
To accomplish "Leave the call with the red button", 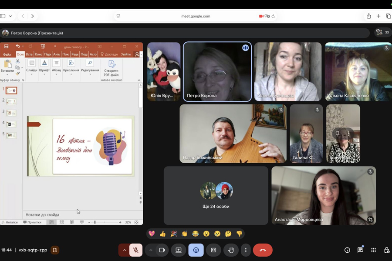I will point(263,250).
